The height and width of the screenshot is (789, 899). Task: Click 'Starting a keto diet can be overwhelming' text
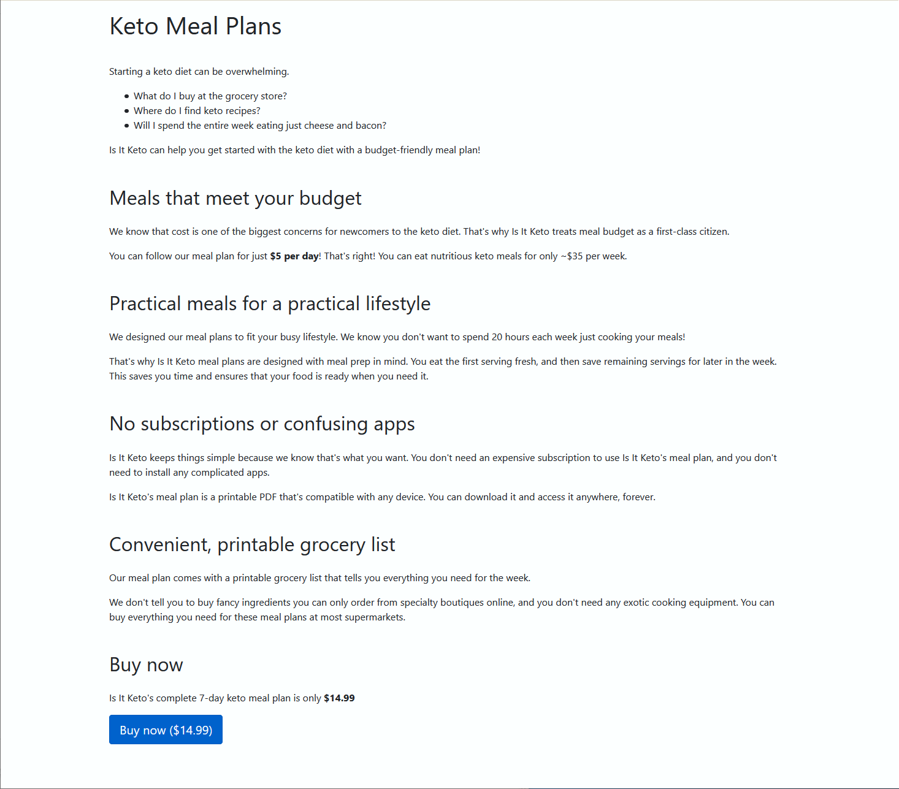pyautogui.click(x=199, y=72)
